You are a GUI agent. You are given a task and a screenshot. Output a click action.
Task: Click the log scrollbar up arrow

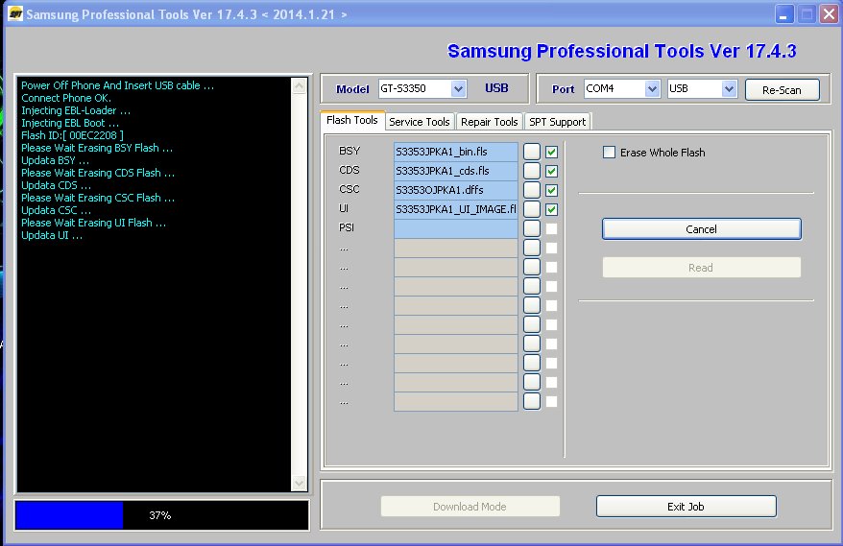[x=299, y=86]
